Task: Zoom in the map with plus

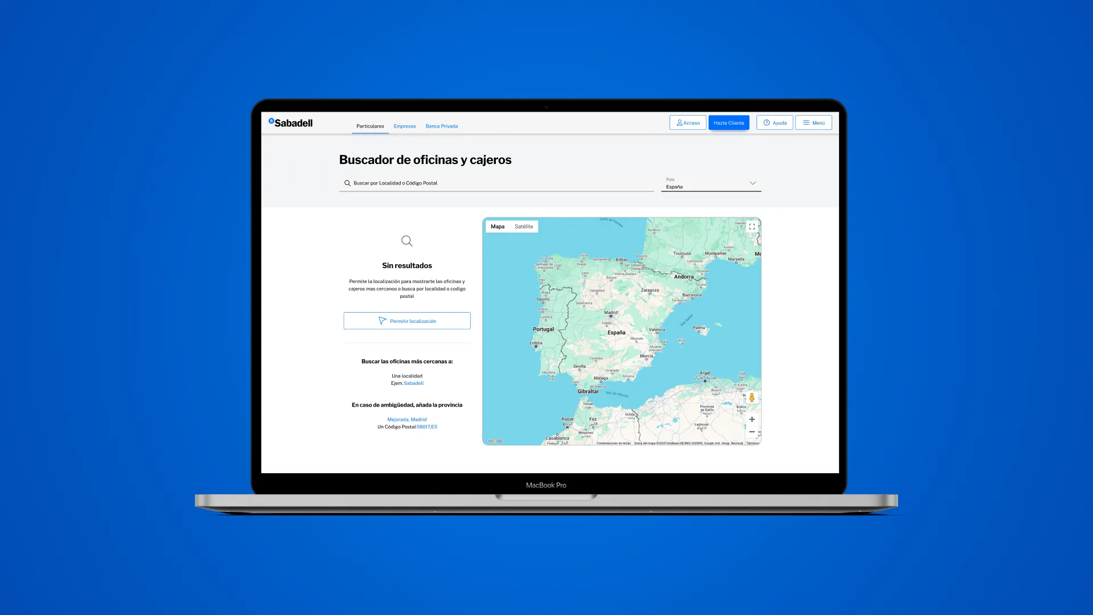Action: pyautogui.click(x=751, y=419)
